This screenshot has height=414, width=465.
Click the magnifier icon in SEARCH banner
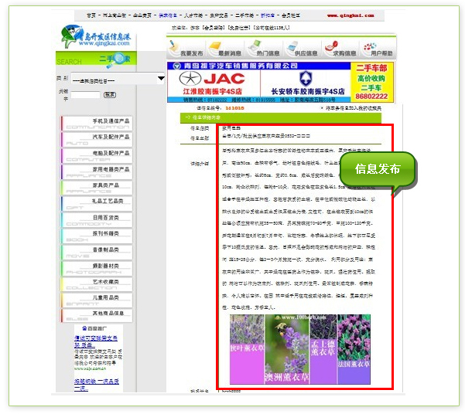click(118, 59)
